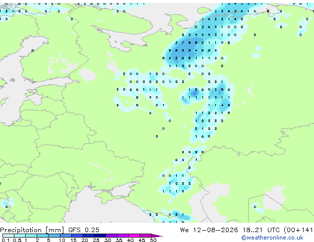This screenshot has width=314, height=242.
Task: Click the '50' legend scale label
Action: pyautogui.click(x=153, y=240)
